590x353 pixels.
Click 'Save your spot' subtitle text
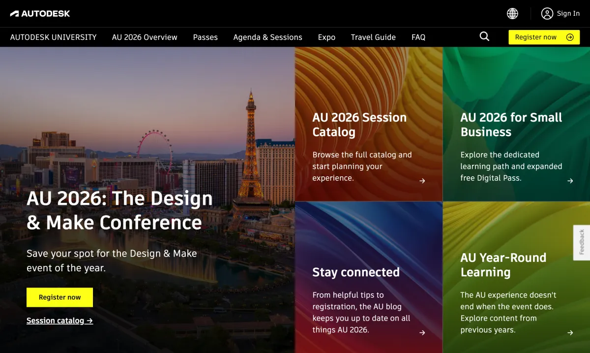tap(112, 261)
